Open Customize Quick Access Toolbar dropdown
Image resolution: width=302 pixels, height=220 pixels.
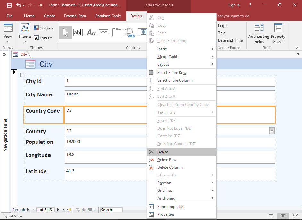[x=41, y=5]
